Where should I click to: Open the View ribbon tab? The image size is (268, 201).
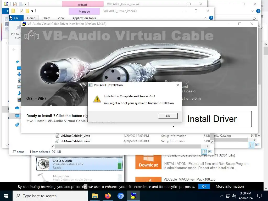coord(61,18)
